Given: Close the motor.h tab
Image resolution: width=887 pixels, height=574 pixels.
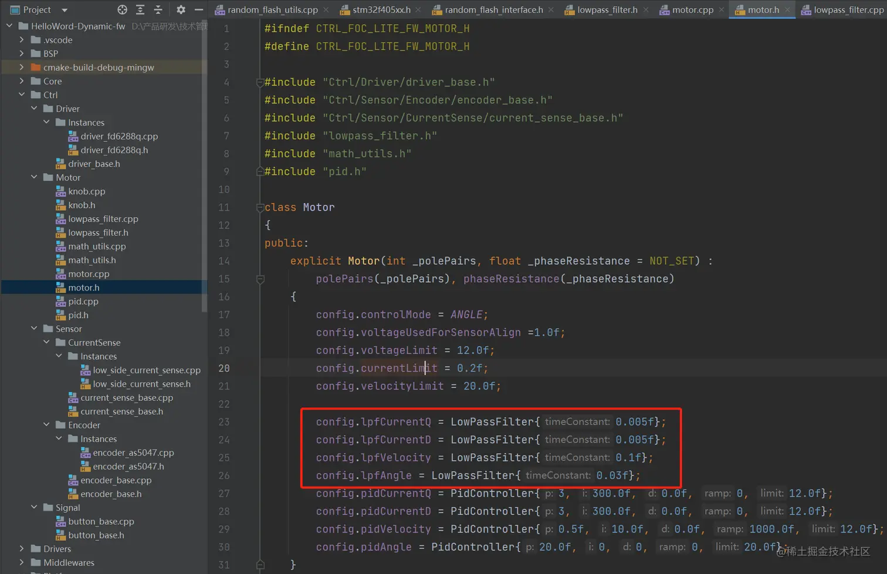Looking at the screenshot, I should pyautogui.click(x=787, y=10).
